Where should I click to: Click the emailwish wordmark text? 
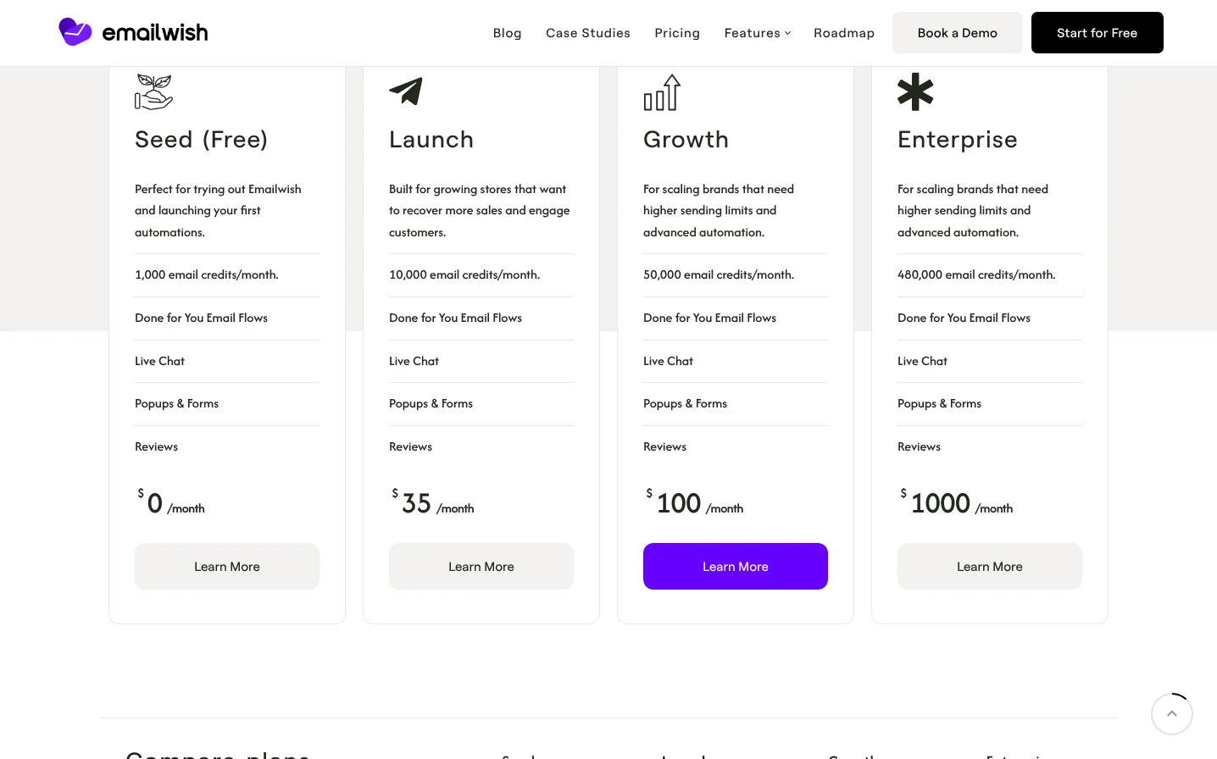click(155, 33)
